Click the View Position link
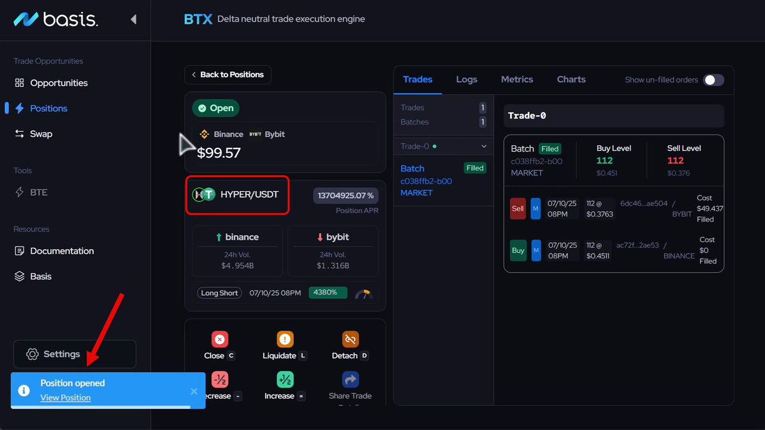 (66, 398)
